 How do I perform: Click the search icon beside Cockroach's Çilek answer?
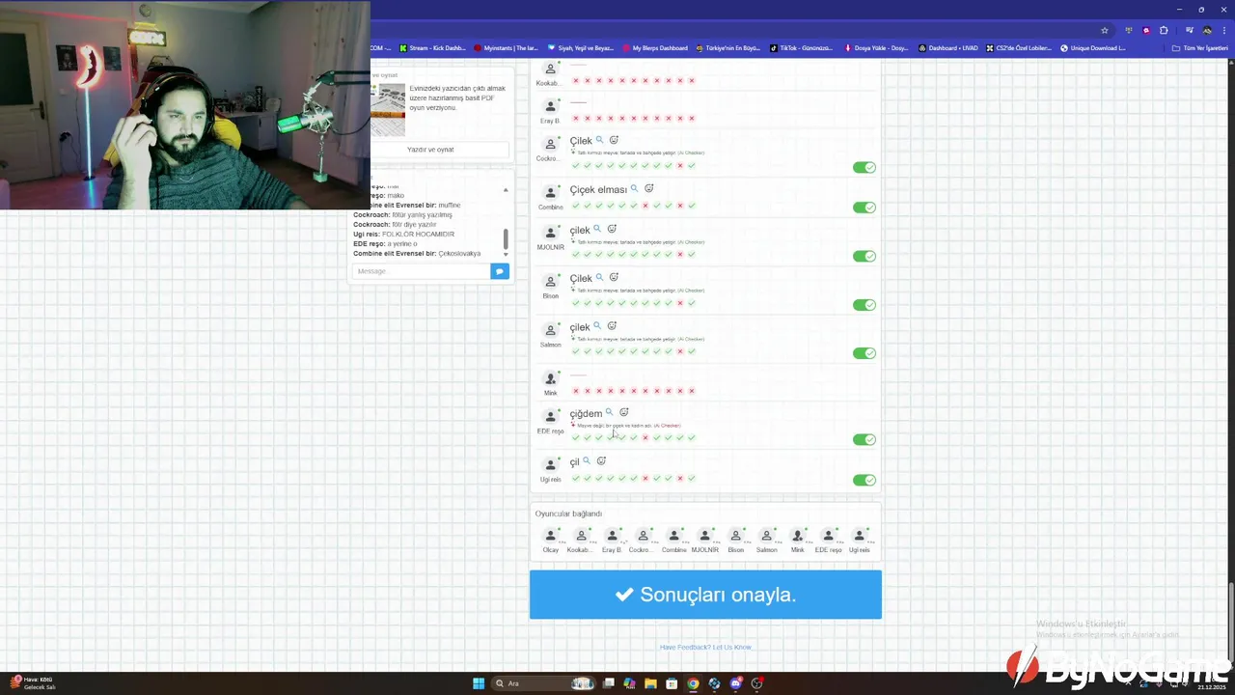(599, 140)
